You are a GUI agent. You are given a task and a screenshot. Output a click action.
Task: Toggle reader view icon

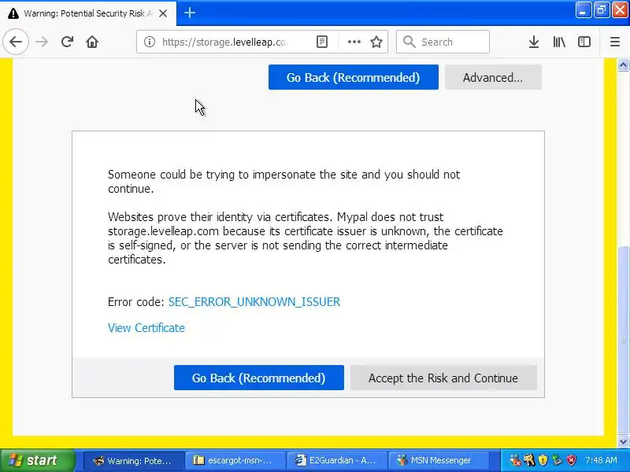(322, 42)
